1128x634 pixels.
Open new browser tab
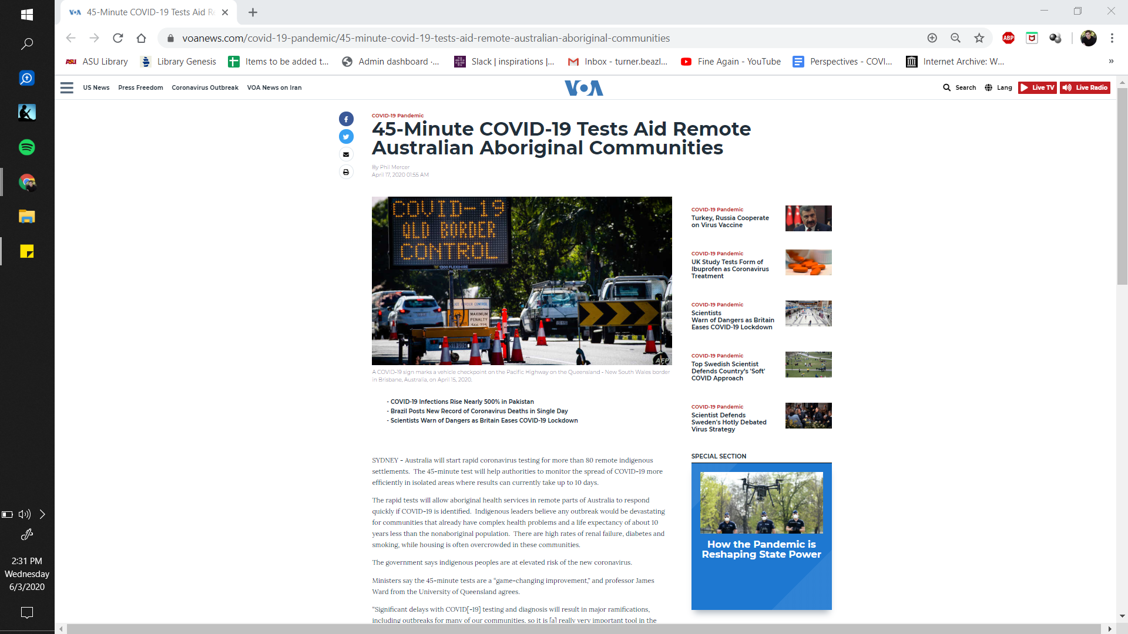[253, 12]
